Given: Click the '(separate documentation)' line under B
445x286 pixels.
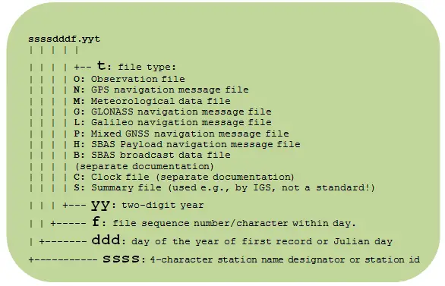Looking at the screenshot, I should 145,166.
